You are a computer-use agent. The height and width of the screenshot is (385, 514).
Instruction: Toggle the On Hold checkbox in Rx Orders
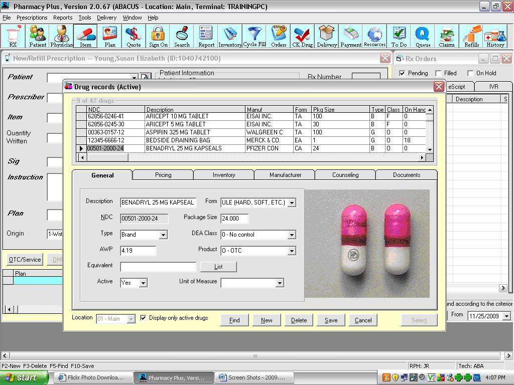(470, 73)
